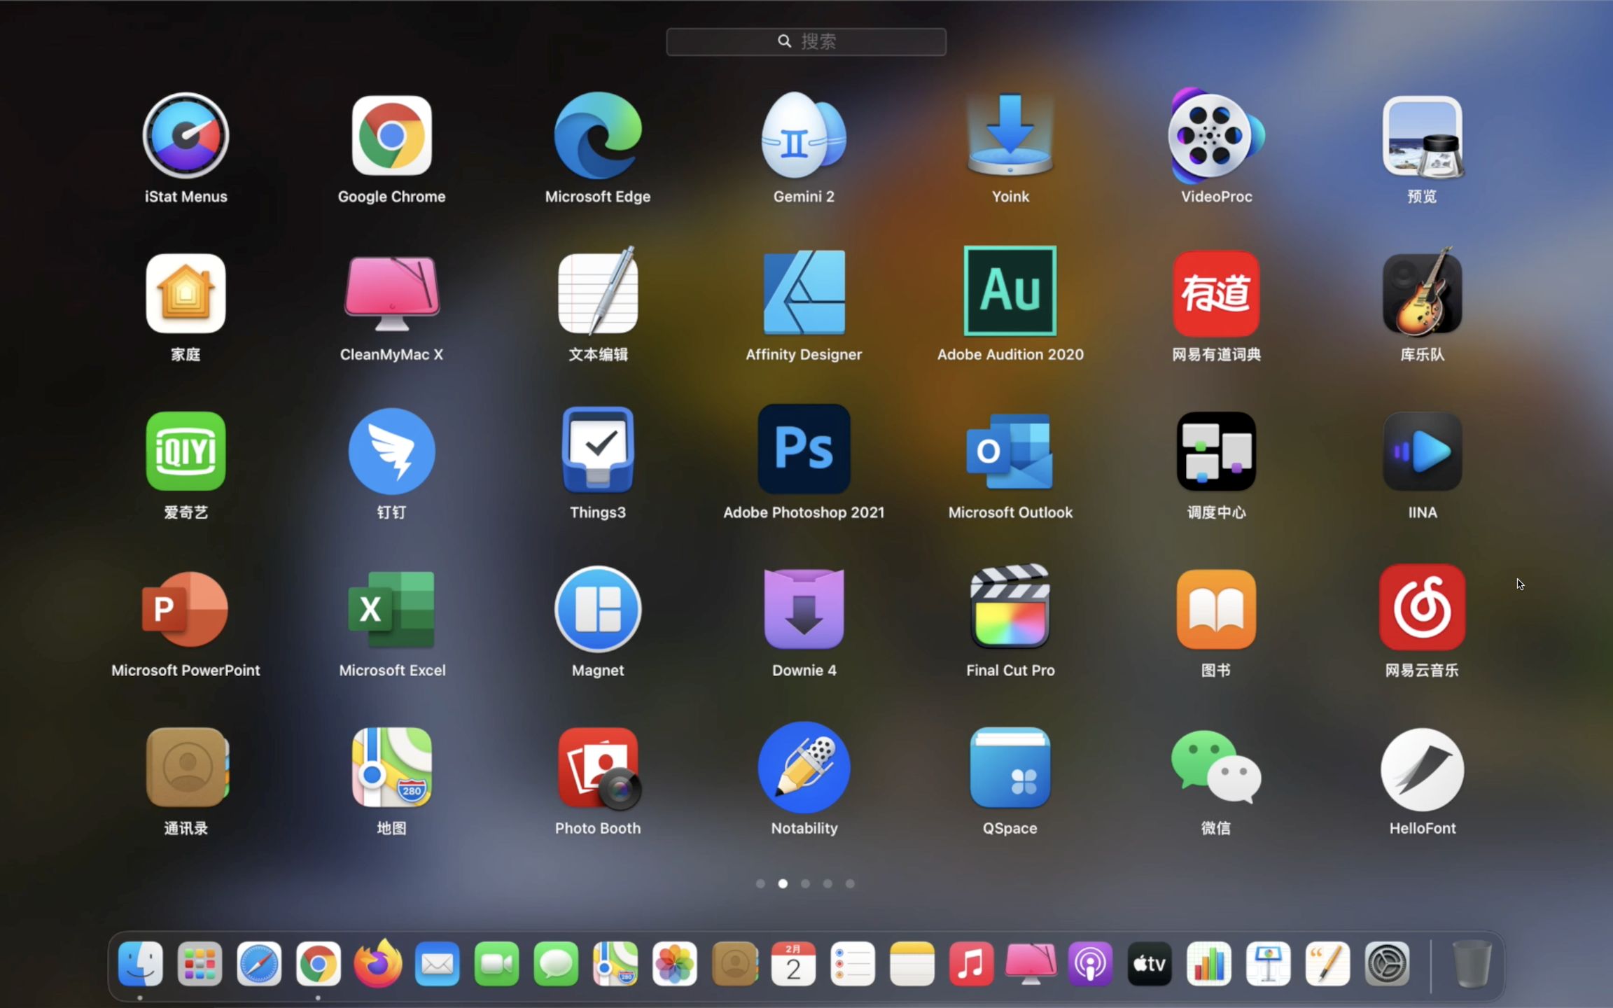
Task: Launch Downie 4
Action: click(804, 609)
